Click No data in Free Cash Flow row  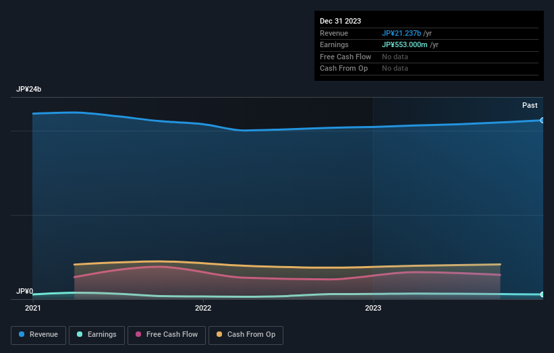[395, 57]
